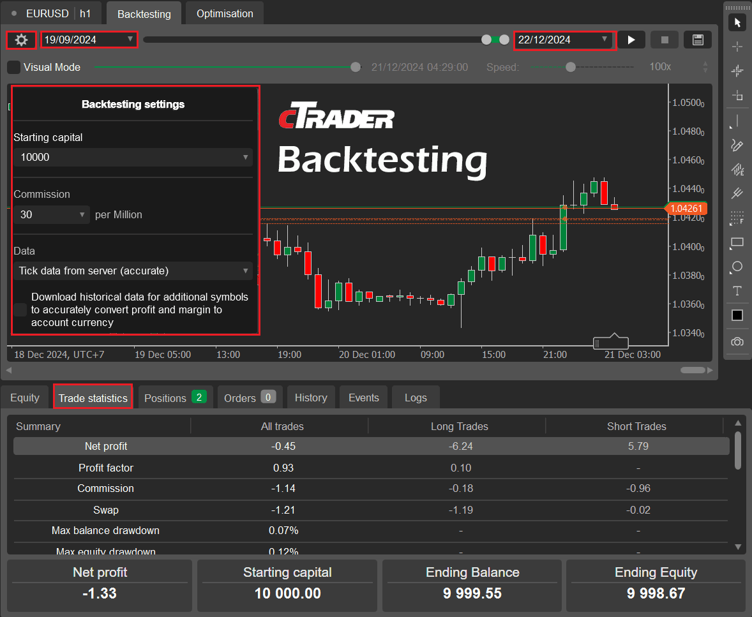Select the crosshair tool
The width and height of the screenshot is (752, 617).
tap(737, 47)
